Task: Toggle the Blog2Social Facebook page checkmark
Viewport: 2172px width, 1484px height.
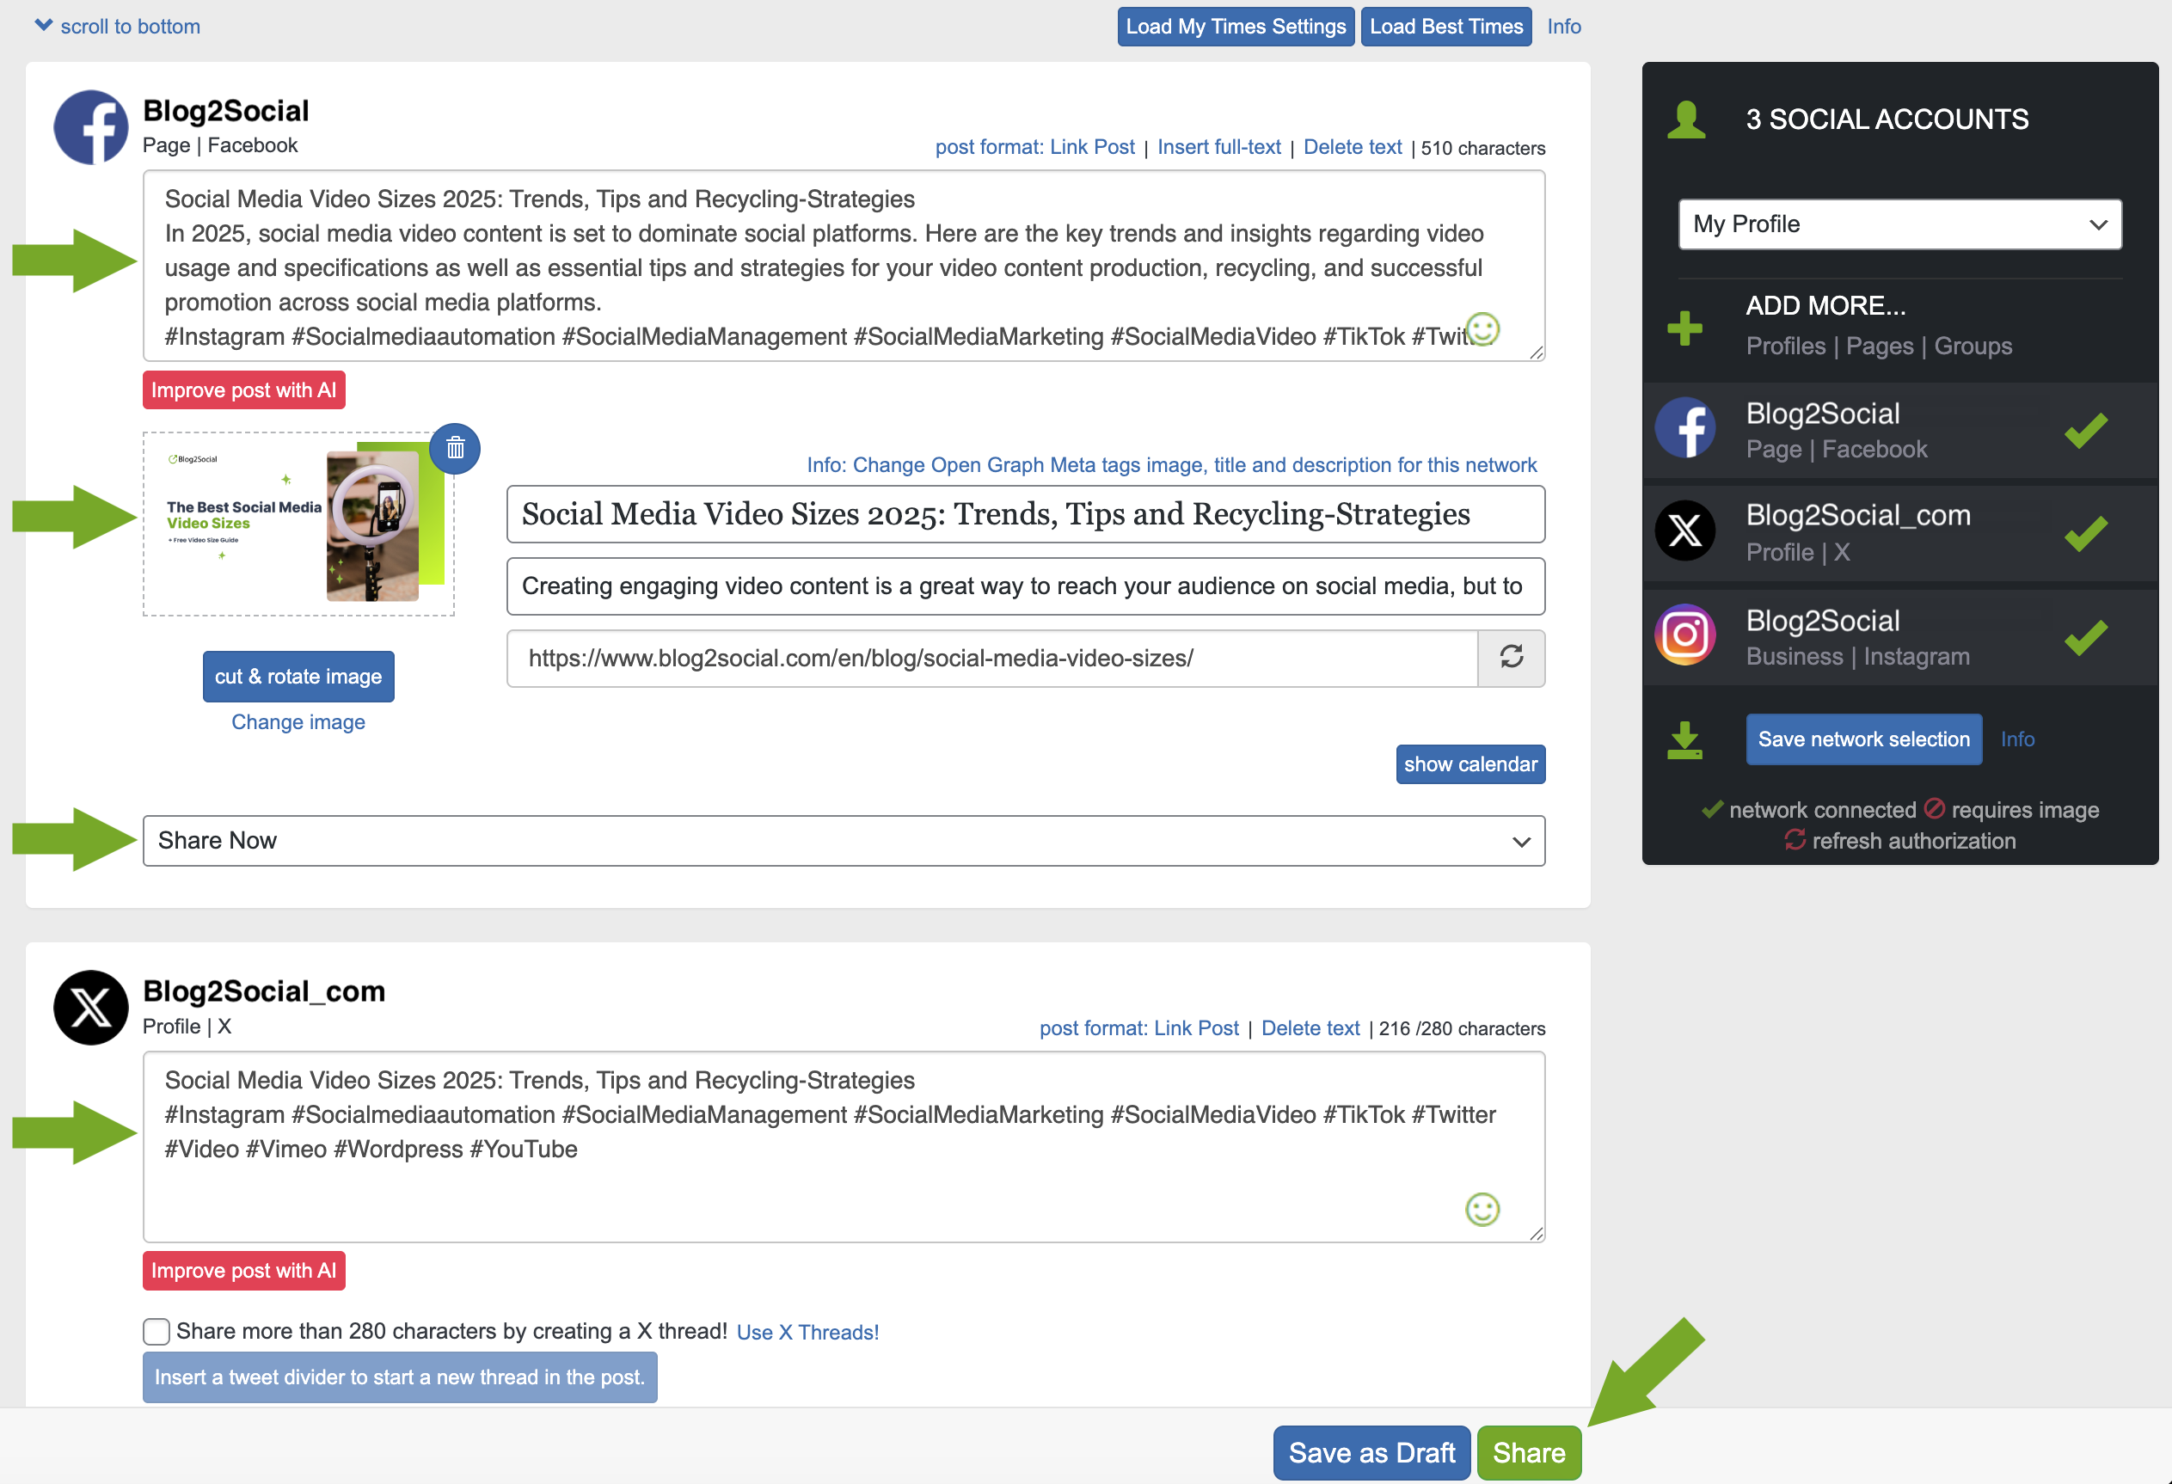Action: coord(2085,431)
